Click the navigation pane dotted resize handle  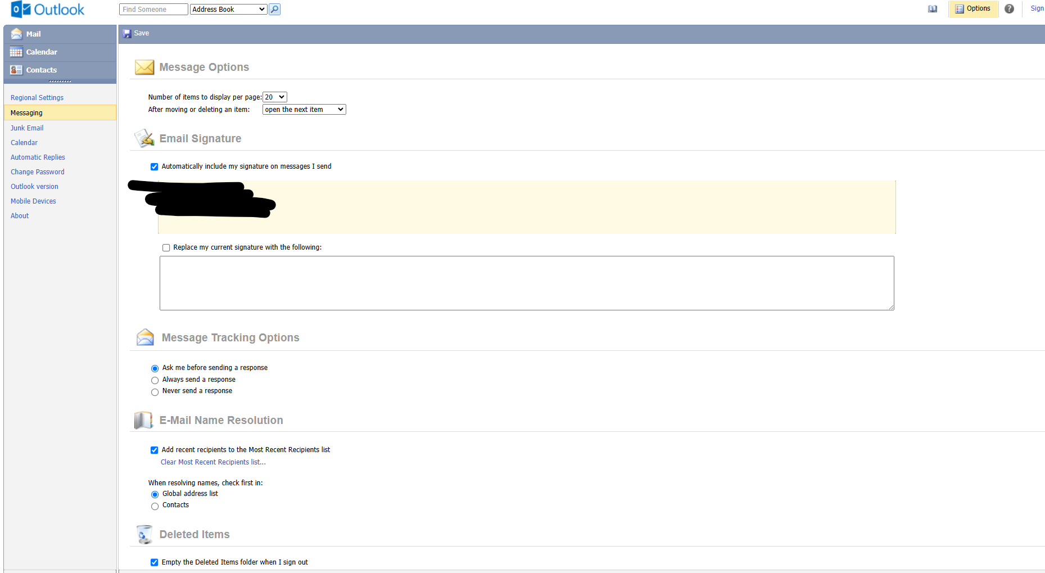click(60, 82)
